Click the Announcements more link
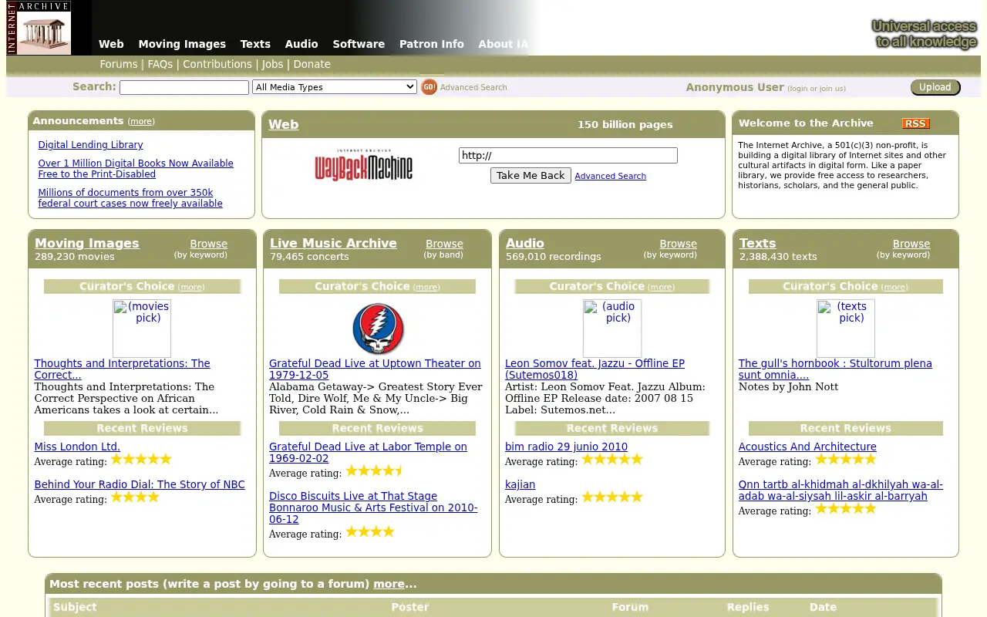 tap(141, 122)
